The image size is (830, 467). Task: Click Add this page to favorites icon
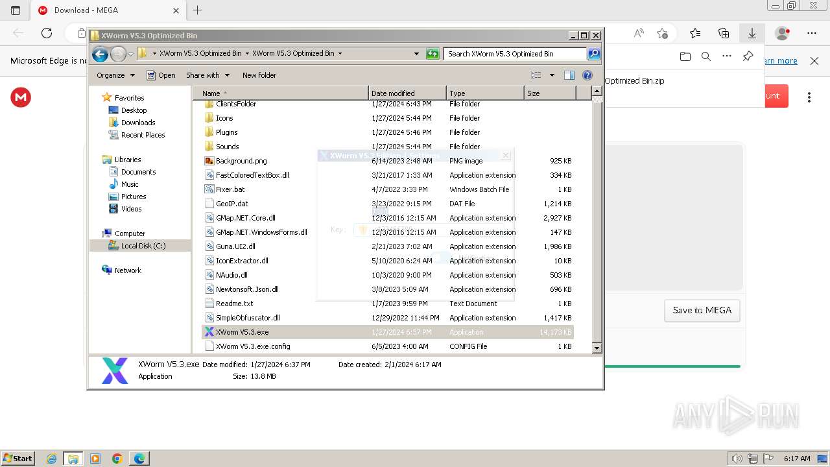(x=662, y=33)
